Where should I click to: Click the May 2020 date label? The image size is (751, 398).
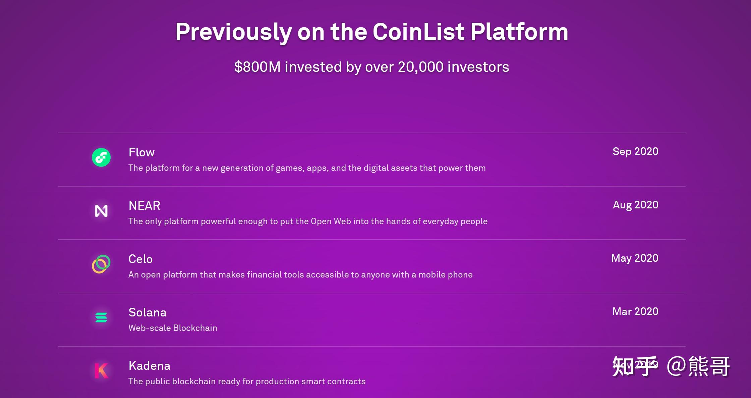pos(635,258)
